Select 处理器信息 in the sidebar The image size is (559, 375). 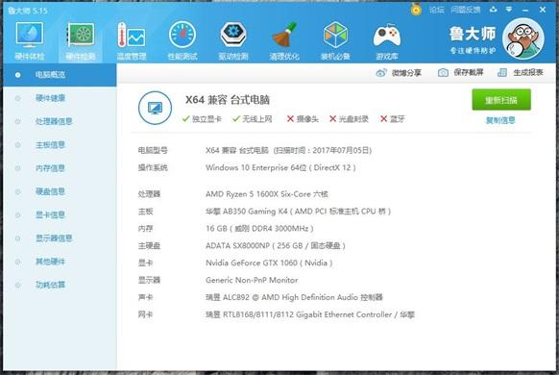(54, 121)
